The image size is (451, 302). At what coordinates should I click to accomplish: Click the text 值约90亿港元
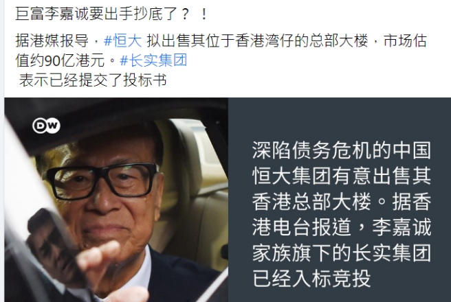[x=60, y=60]
